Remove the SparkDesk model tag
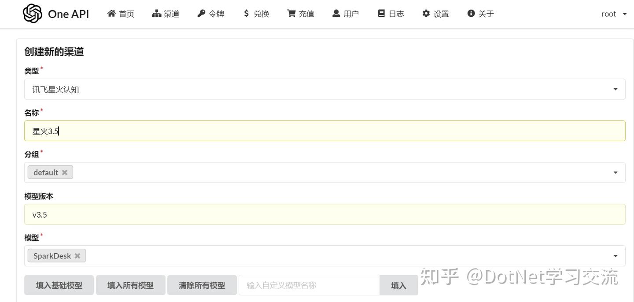Screen dimensions: 634x302 (77, 255)
